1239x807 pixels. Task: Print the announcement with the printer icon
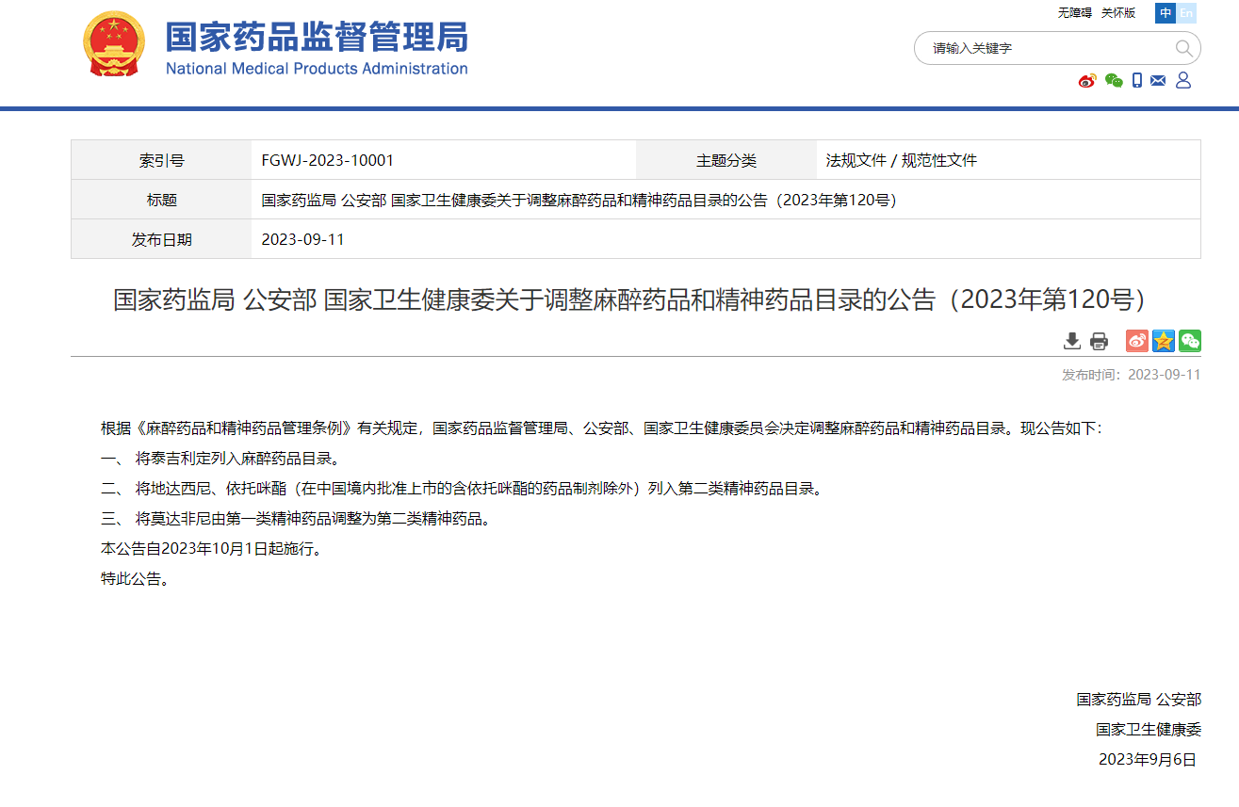1099,341
